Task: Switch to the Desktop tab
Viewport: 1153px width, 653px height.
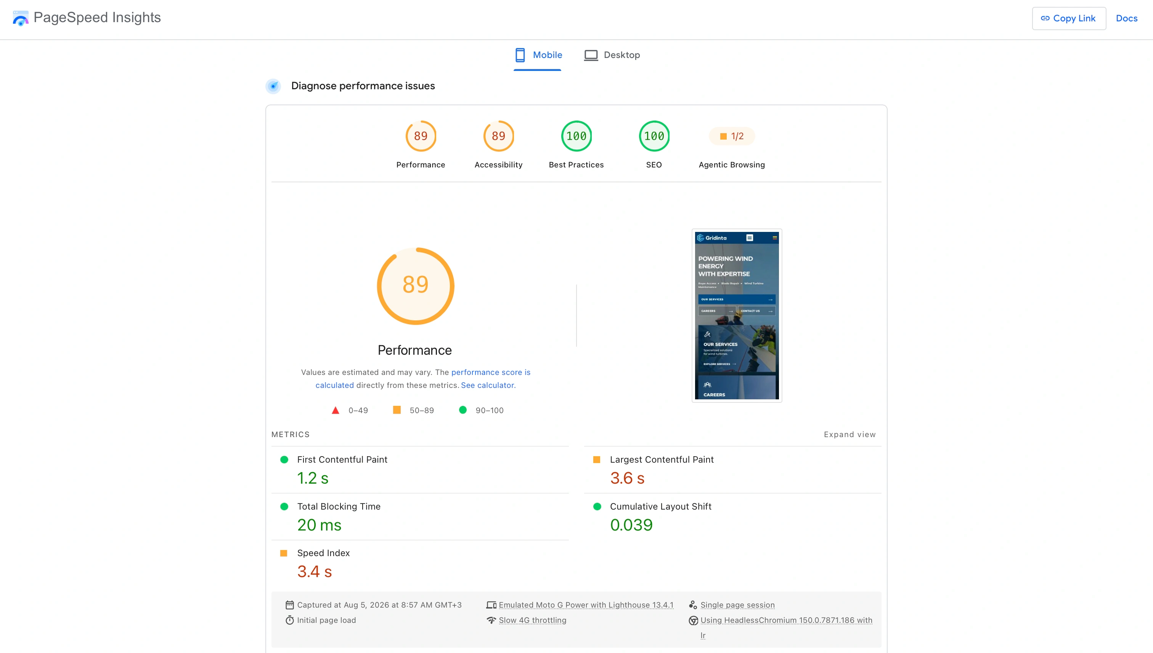Action: click(x=612, y=55)
